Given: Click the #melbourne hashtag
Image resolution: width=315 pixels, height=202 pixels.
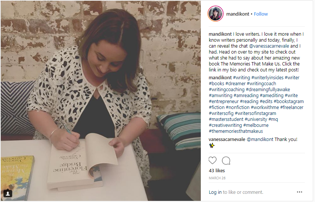Looking at the screenshot, I should coord(256,125).
